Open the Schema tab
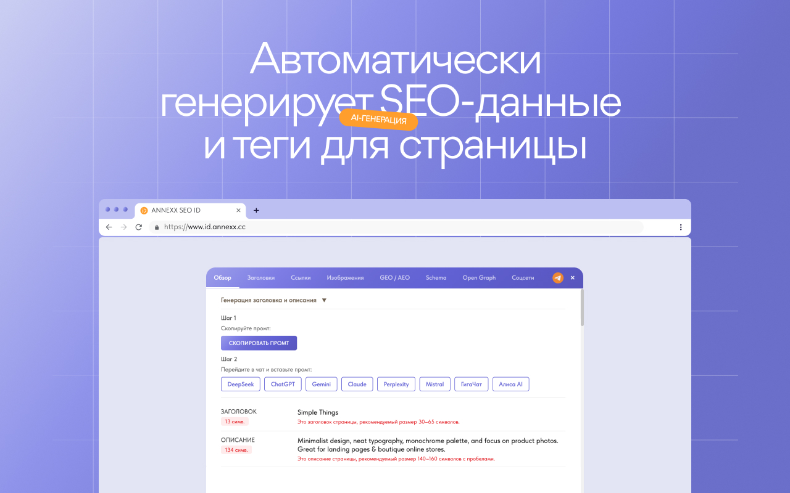Viewport: 790px width, 493px height. (x=436, y=278)
